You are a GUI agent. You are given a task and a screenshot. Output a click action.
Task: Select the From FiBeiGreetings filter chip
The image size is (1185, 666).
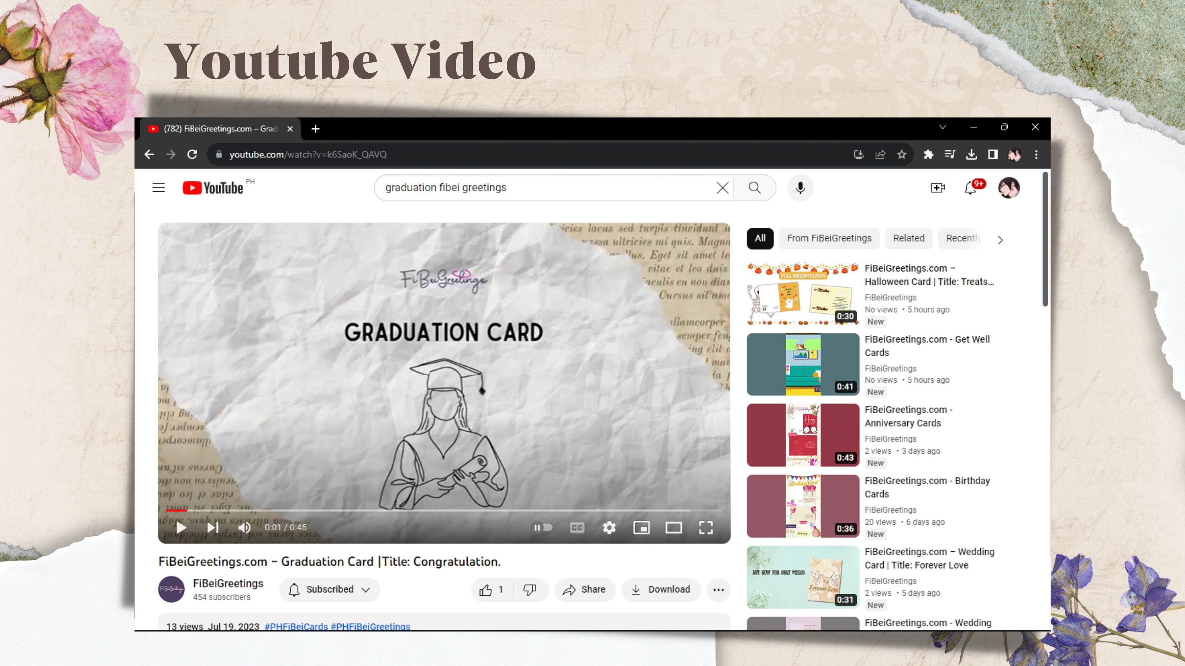point(828,238)
